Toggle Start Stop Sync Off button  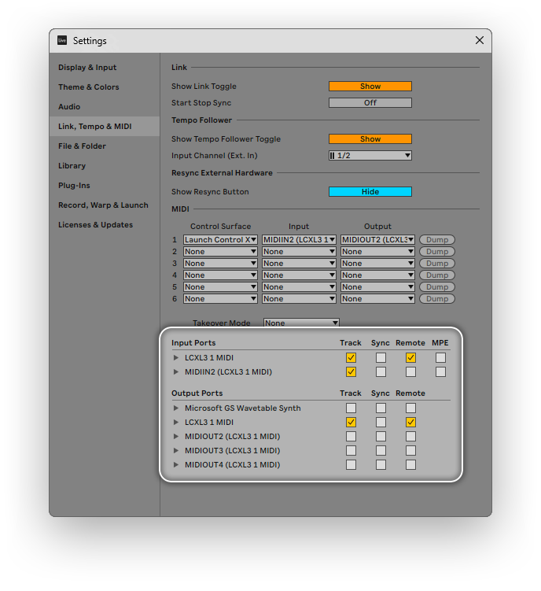(x=370, y=103)
